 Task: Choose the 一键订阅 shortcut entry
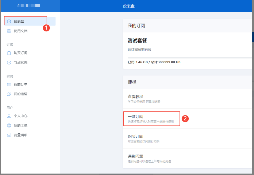tap(135, 116)
